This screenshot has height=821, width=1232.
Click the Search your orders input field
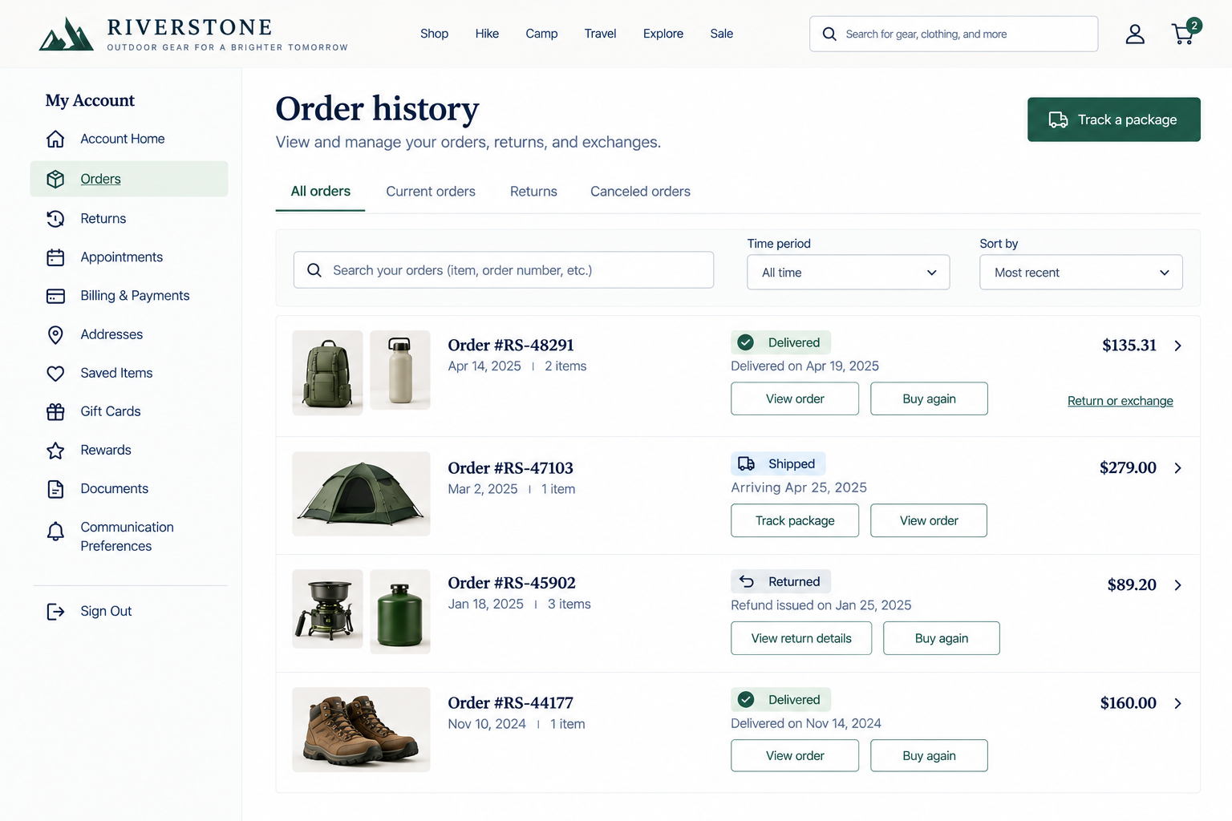coord(504,270)
